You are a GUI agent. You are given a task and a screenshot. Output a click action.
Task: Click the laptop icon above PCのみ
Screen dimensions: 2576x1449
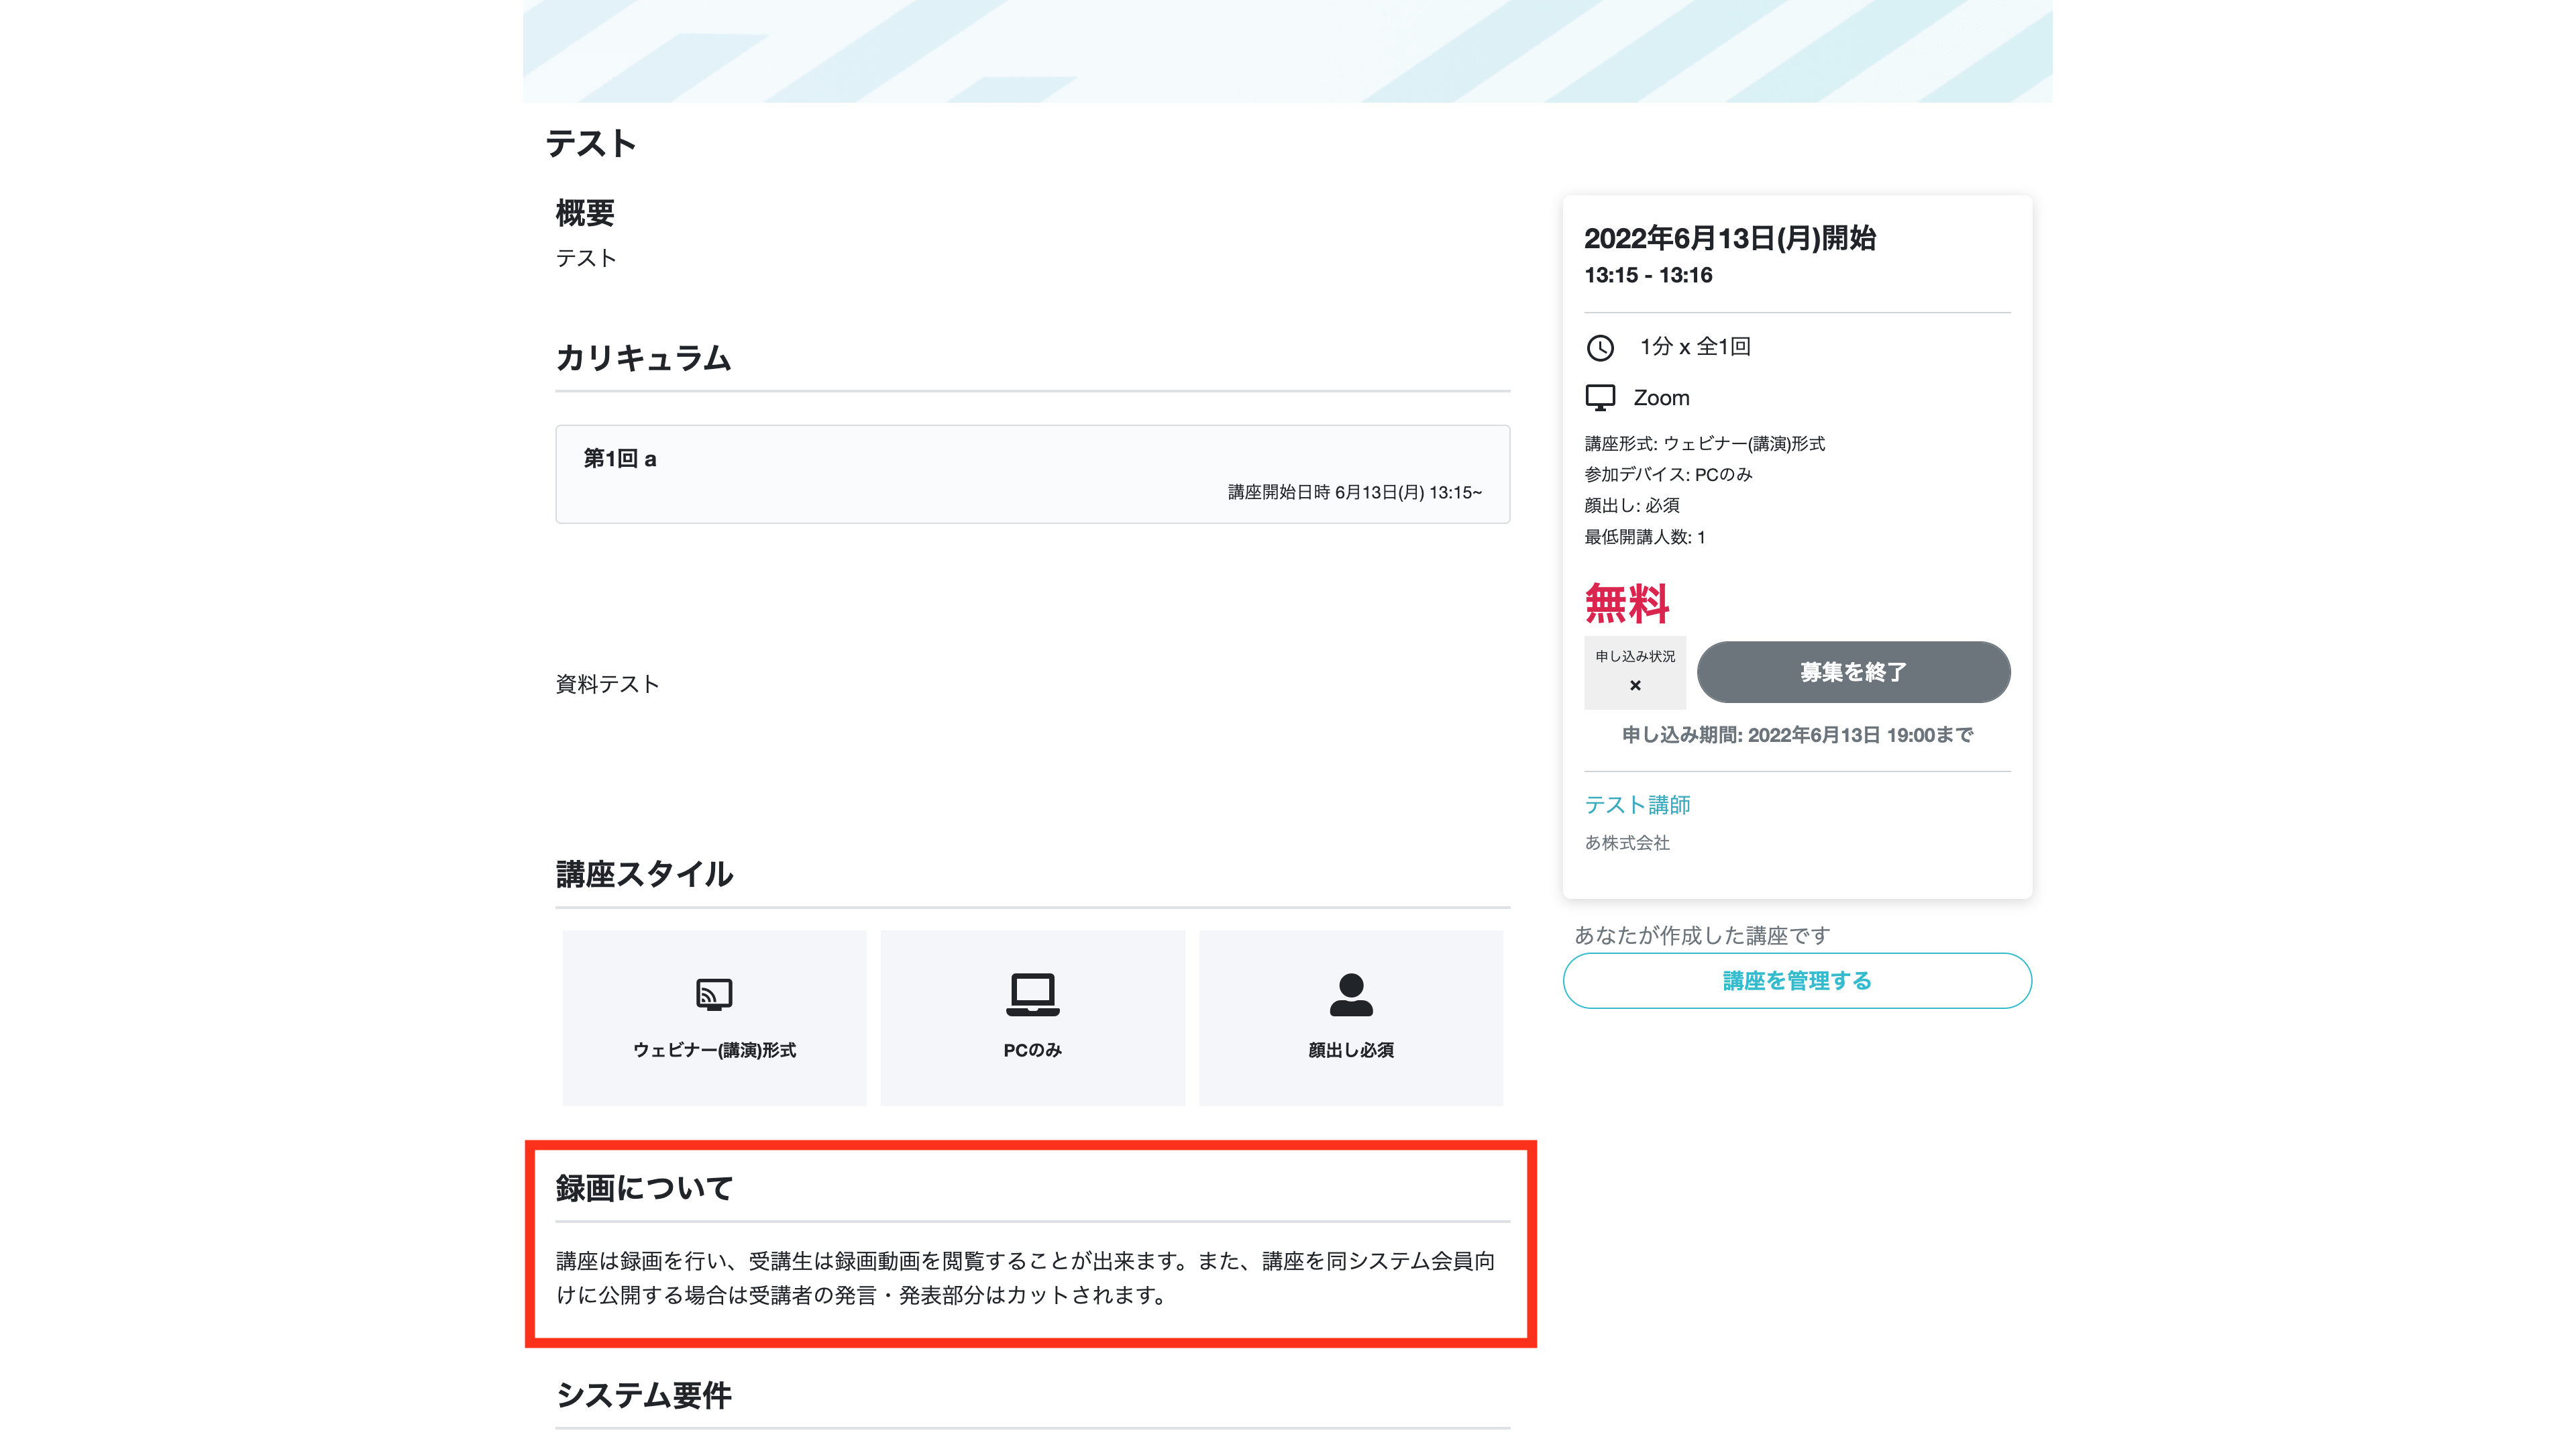pyautogui.click(x=1032, y=994)
